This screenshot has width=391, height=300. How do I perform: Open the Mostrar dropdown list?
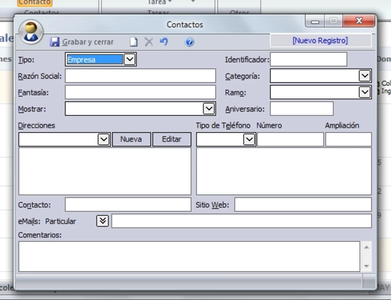pos(209,109)
